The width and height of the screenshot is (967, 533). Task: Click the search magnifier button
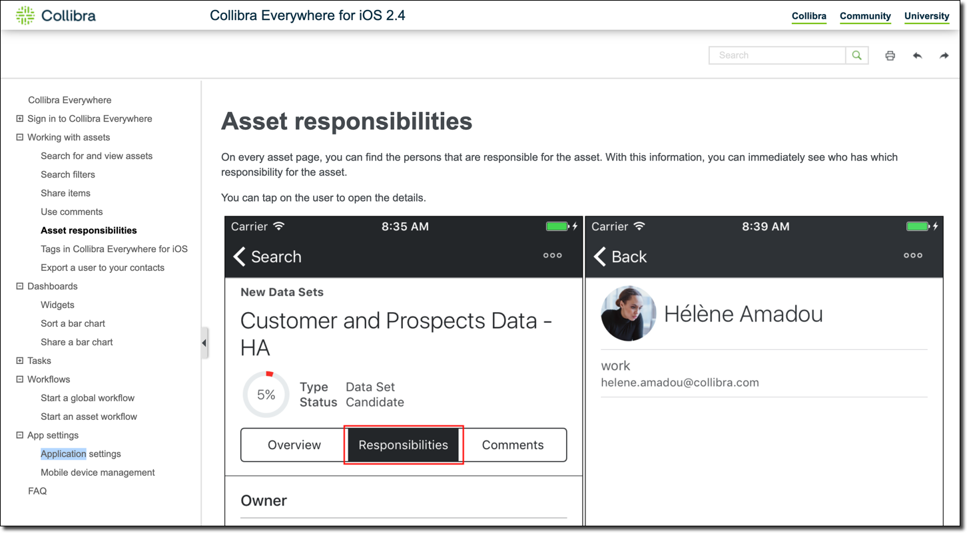(x=857, y=55)
